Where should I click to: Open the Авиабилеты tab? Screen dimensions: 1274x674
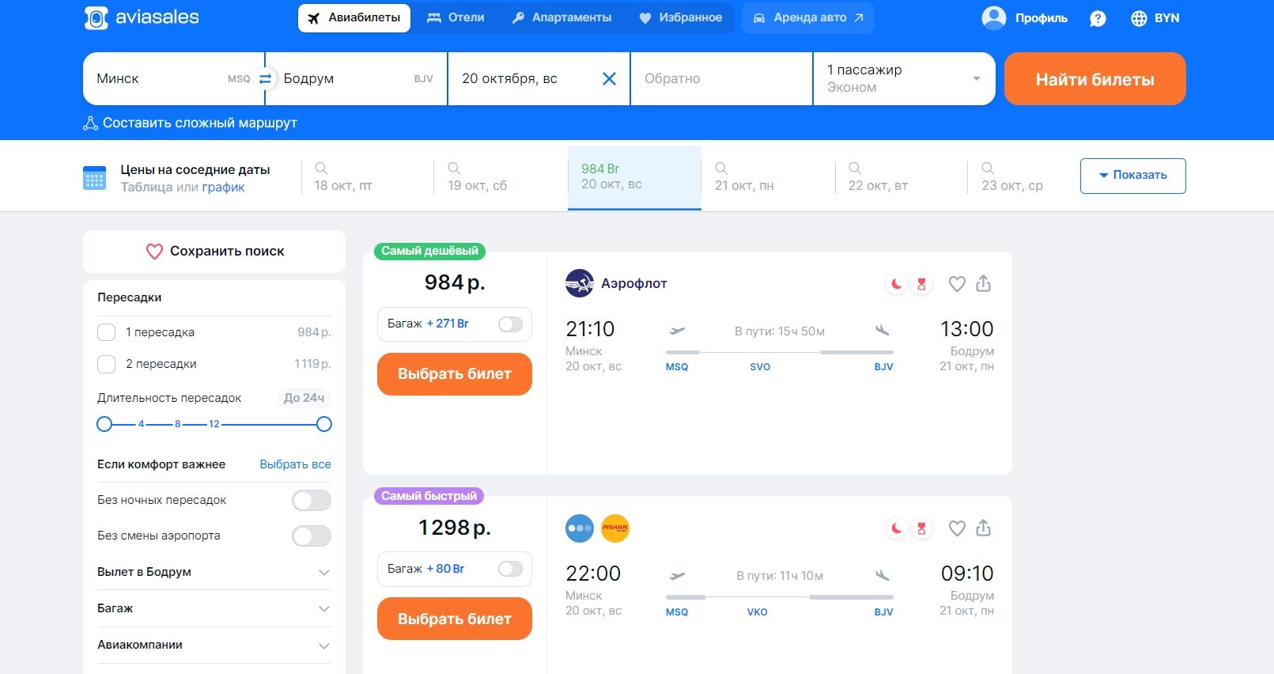click(x=354, y=17)
